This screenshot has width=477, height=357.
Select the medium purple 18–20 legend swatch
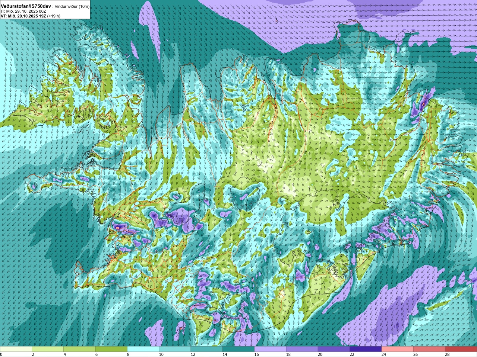(302, 349)
